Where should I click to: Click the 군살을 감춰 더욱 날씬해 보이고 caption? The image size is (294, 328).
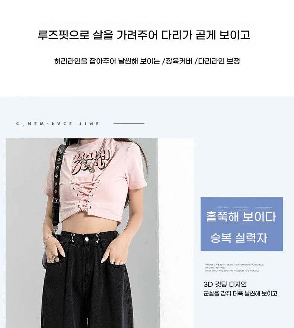[240, 293]
